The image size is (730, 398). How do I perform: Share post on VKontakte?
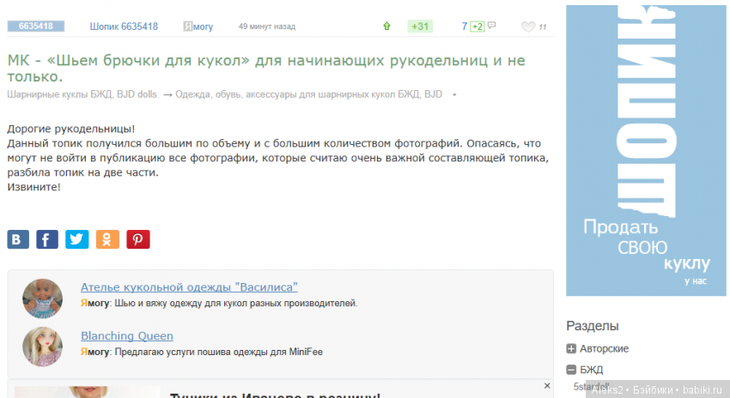click(18, 239)
